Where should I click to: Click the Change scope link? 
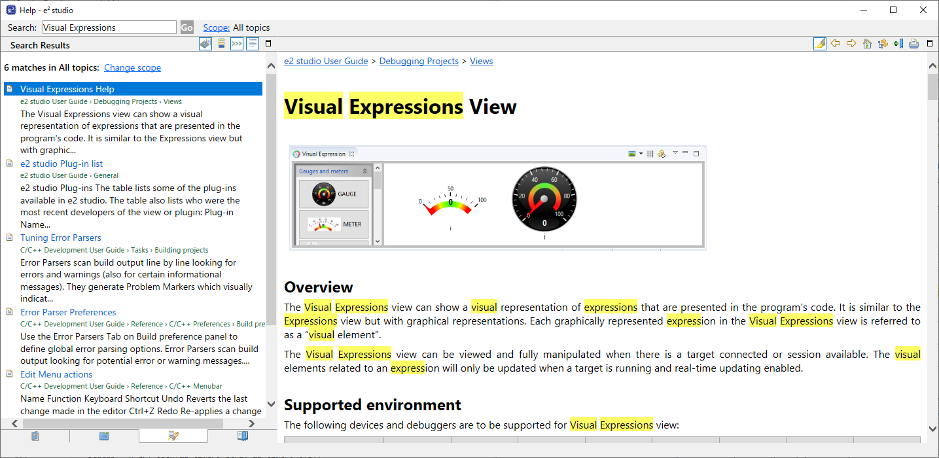coord(132,67)
